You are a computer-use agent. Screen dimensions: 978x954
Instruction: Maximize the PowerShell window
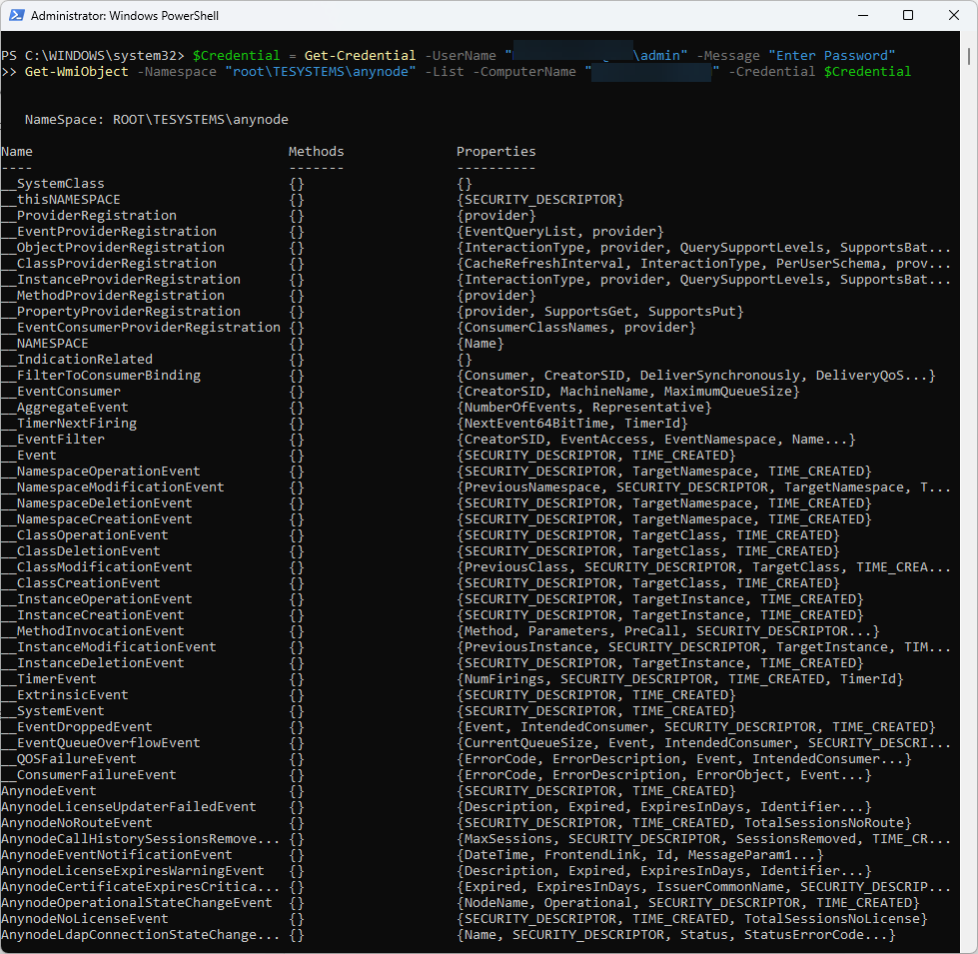coord(907,15)
